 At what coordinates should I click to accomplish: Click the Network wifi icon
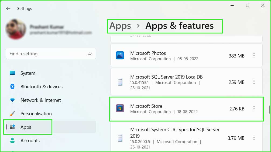[x=12, y=100]
